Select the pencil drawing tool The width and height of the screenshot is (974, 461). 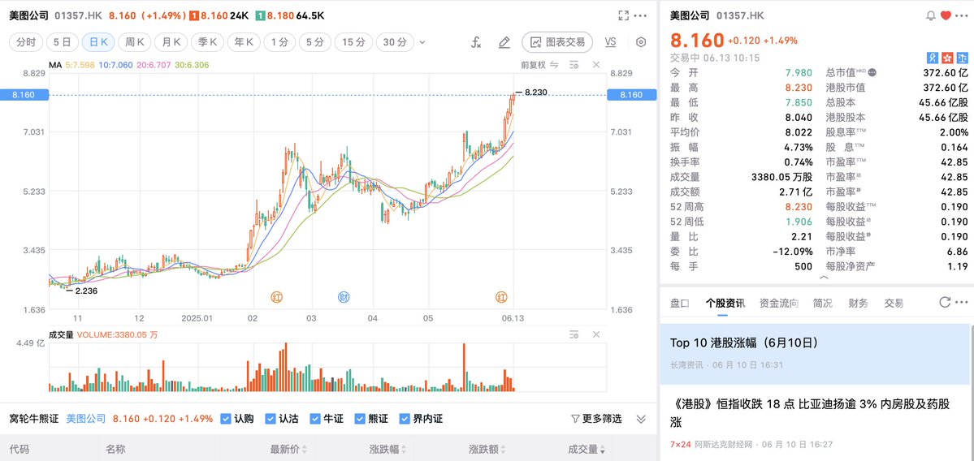point(504,42)
